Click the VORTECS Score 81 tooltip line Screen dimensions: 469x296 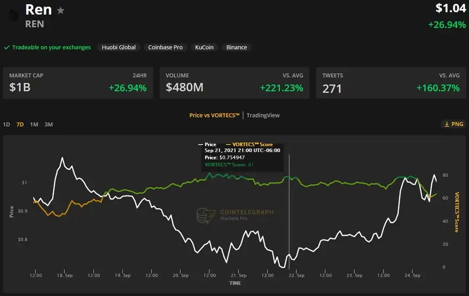point(229,165)
